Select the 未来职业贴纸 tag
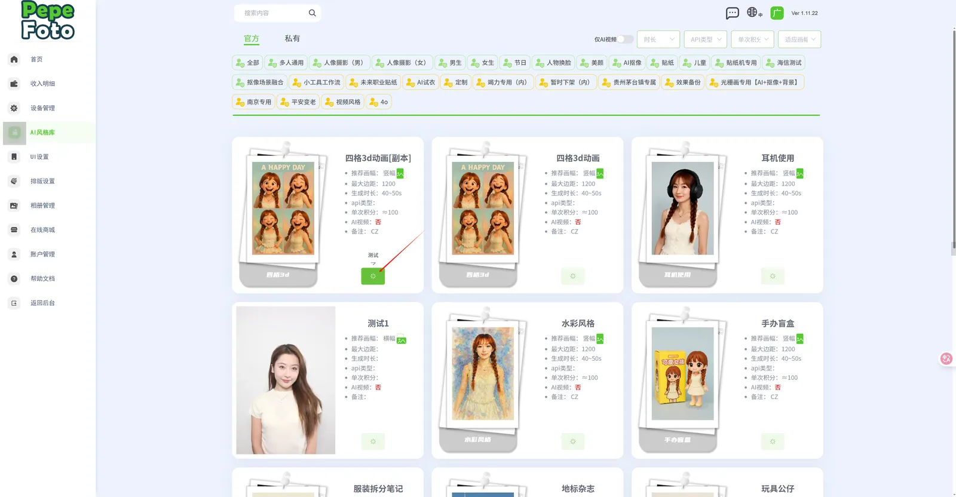 (x=373, y=82)
